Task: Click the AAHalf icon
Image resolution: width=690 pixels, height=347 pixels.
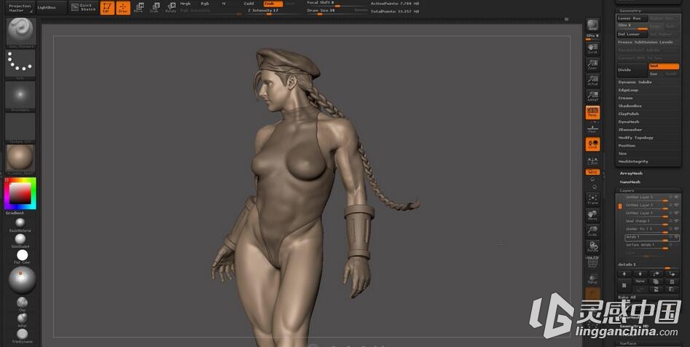Action: point(593,96)
